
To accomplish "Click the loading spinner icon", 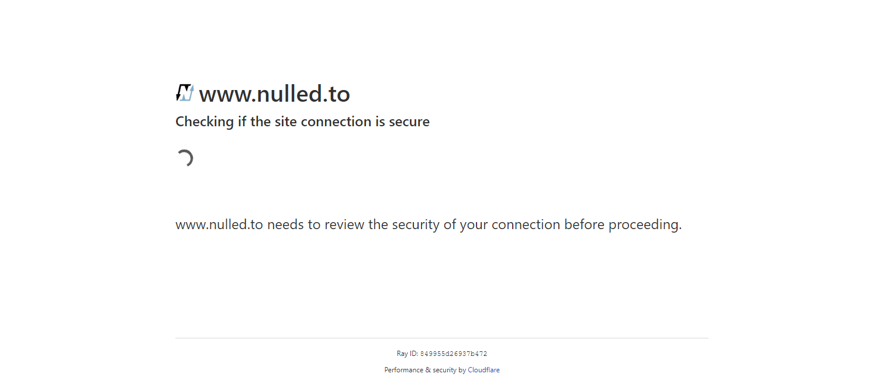I will (x=185, y=158).
